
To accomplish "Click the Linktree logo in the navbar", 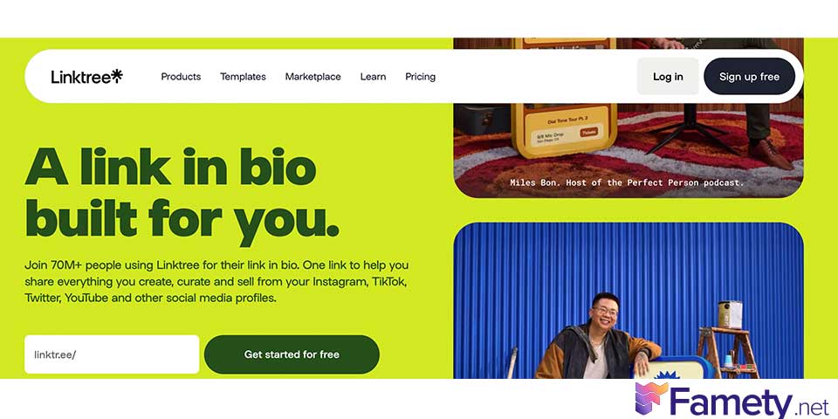I will (87, 77).
